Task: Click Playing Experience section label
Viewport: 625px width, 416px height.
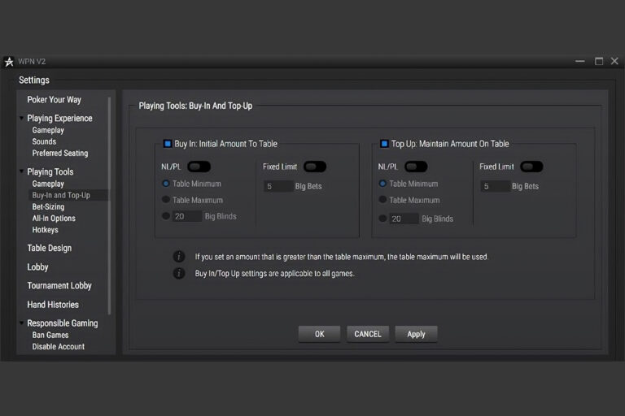Action: pyautogui.click(x=59, y=119)
